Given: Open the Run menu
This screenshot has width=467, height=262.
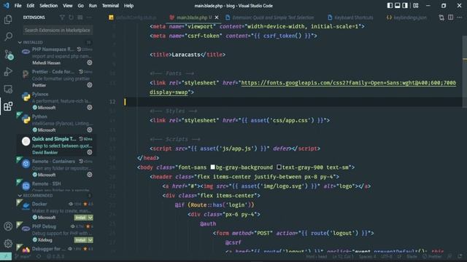Looking at the screenshot, I should (93, 5).
